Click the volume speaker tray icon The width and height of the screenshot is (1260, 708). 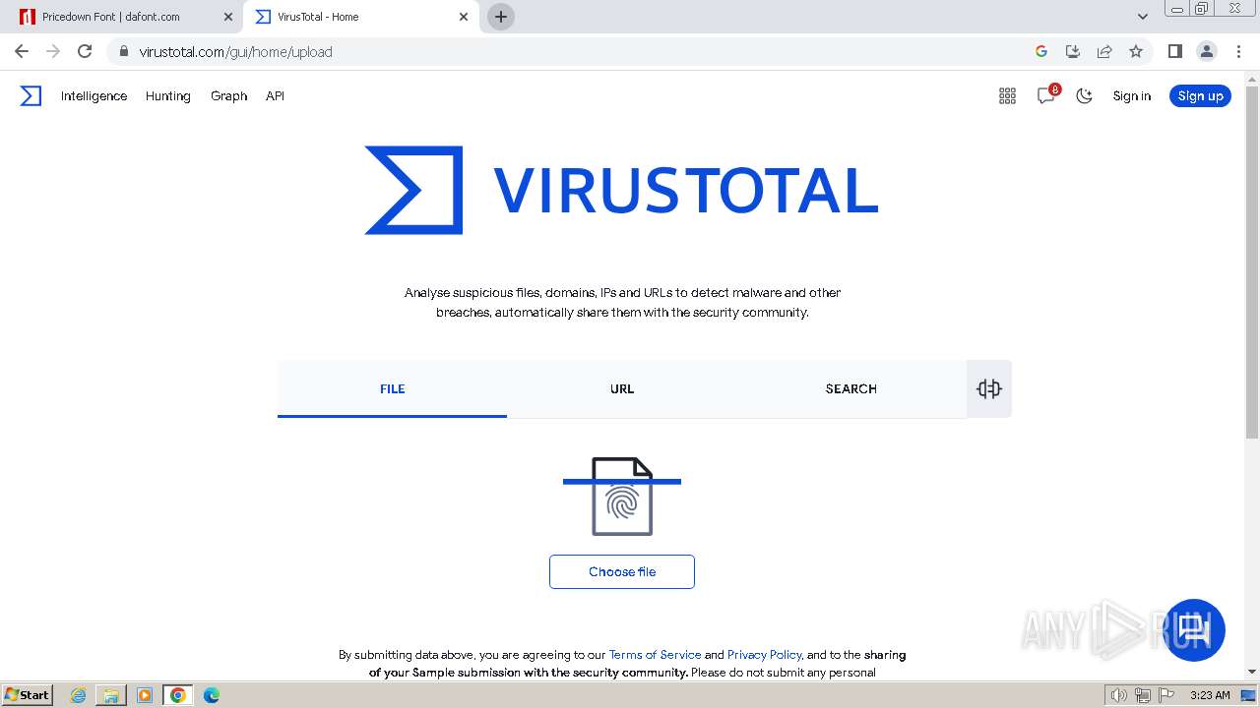point(1118,695)
